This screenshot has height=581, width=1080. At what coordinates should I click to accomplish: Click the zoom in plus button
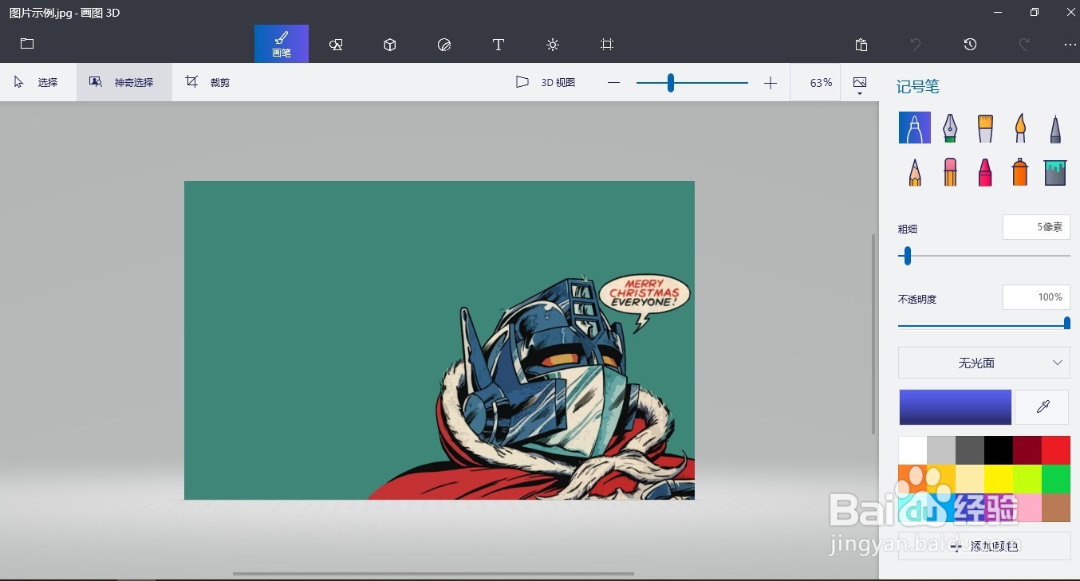(x=770, y=83)
